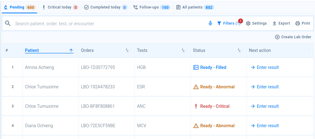Focus the patient search input field
This screenshot has width=315, height=139.
point(110,23)
